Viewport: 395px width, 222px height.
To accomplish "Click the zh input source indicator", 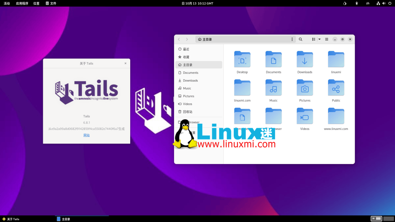I will 368,3.
